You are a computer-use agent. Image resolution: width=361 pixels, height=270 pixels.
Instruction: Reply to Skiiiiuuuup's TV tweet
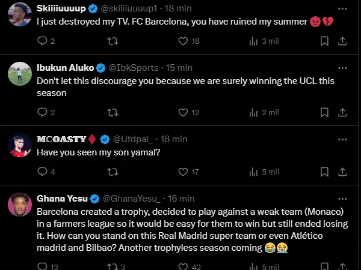[42, 41]
